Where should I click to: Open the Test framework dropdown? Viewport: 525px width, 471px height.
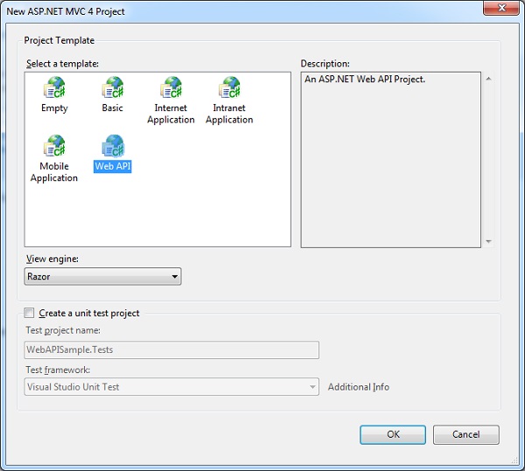tap(171, 387)
